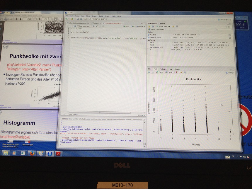Viewport: 252px width, 189px height.
Task: Refresh the Environment pane
Action: [177, 26]
